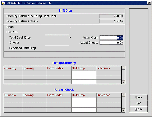
Task: Click the Opening Balance Check value field
Action: 111,21
